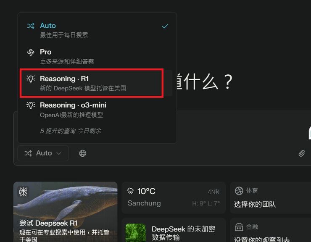The height and width of the screenshot is (242, 311).
Task: Click the chevron arrow next to Auto
Action: click(x=59, y=153)
